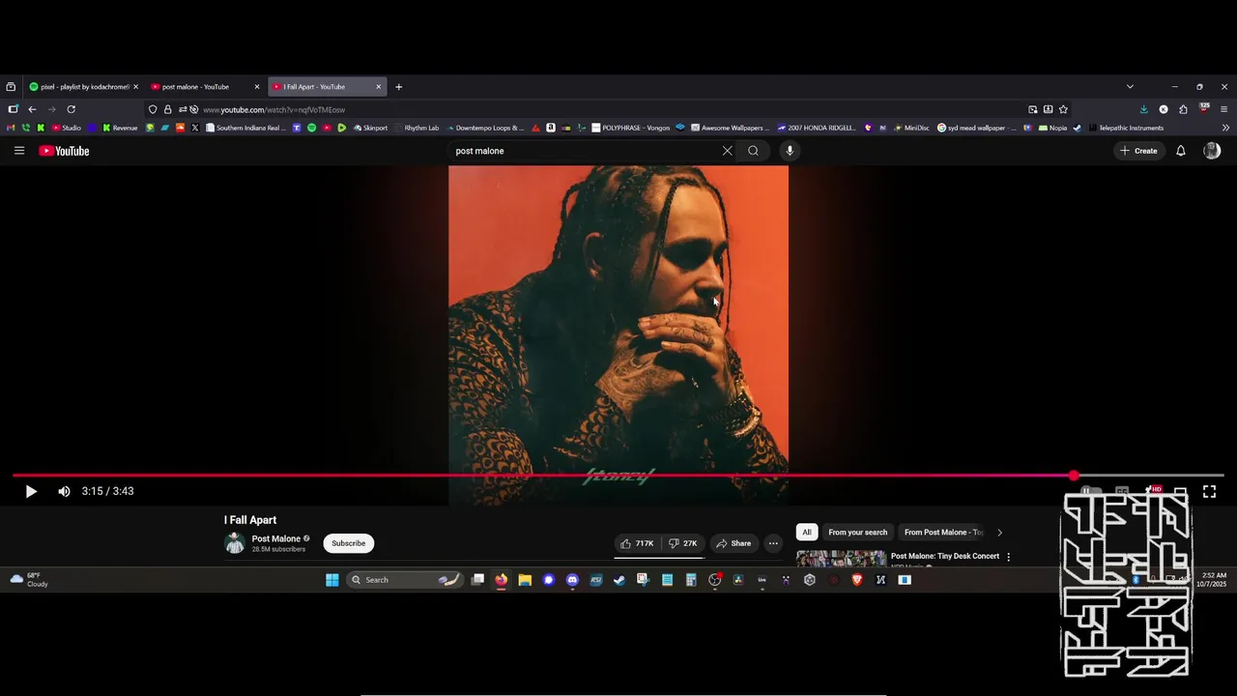Open Steam from the taskbar
Screen dimensions: 1237x696
point(619,580)
